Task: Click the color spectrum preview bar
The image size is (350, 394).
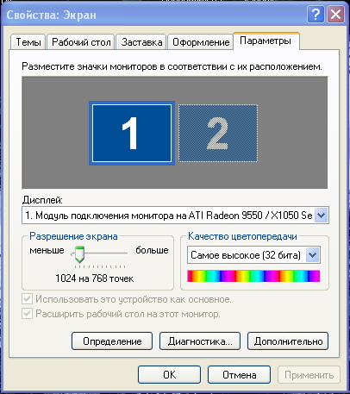Action: (253, 276)
